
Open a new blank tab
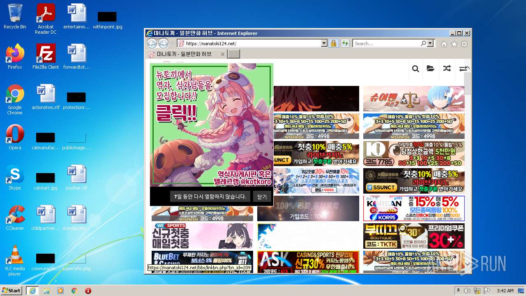pyautogui.click(x=233, y=54)
